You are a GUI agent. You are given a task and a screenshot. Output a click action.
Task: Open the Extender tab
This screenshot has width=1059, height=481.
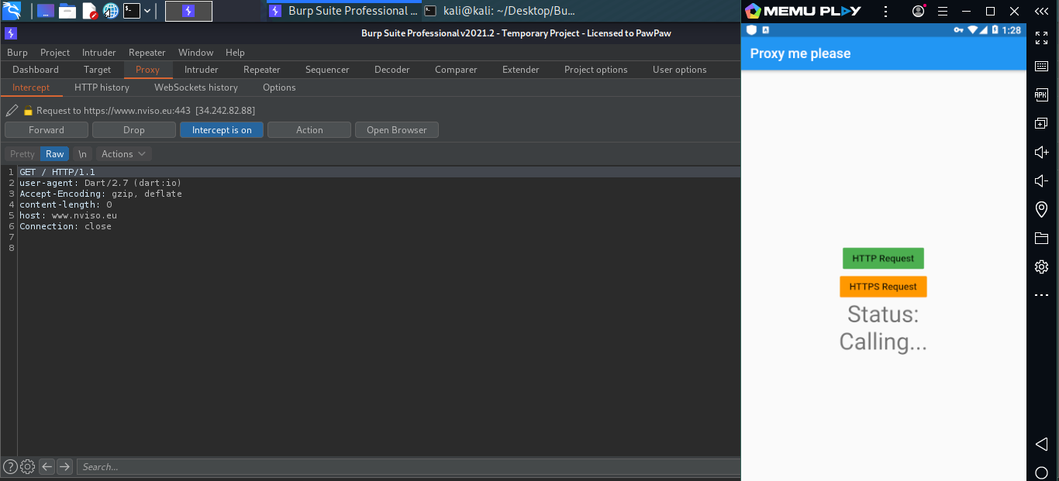point(521,70)
